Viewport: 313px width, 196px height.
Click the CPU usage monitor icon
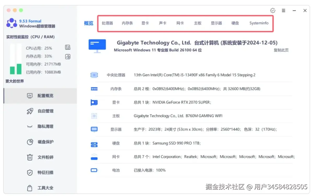68,47
